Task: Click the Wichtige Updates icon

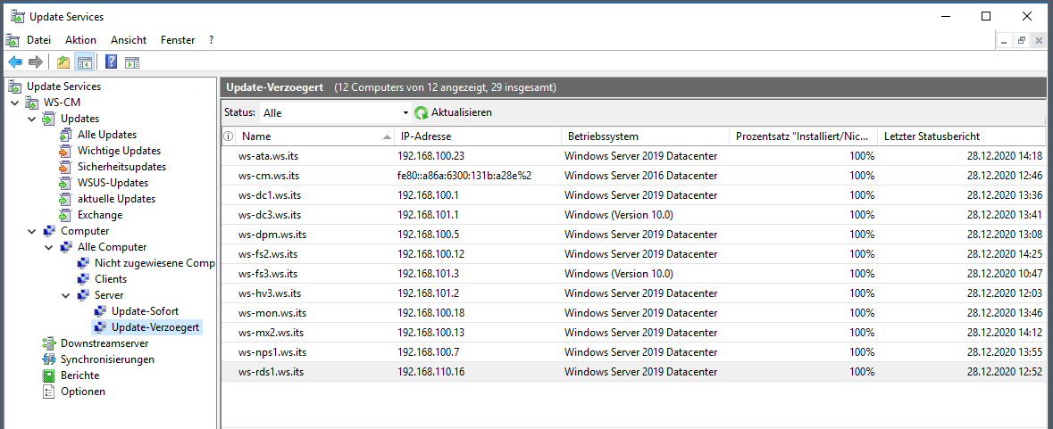Action: coord(65,151)
